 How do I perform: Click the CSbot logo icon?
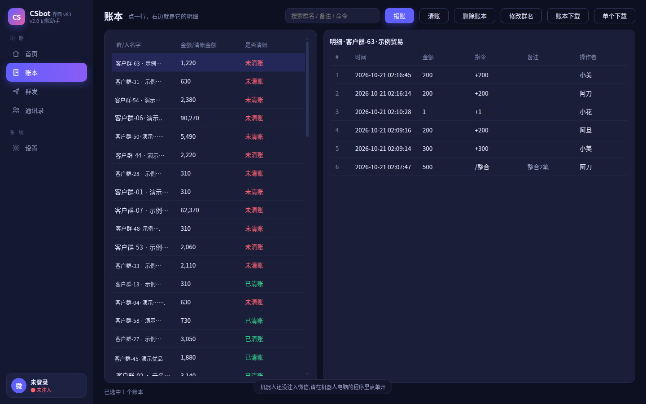tap(17, 17)
